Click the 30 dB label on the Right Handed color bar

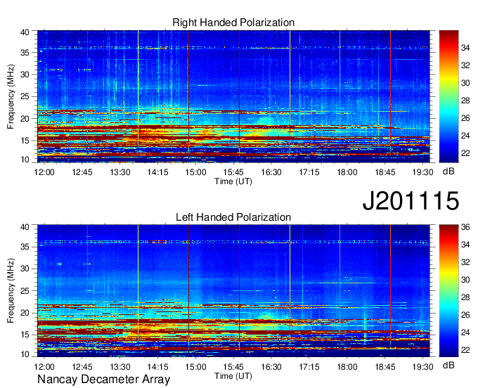[465, 83]
